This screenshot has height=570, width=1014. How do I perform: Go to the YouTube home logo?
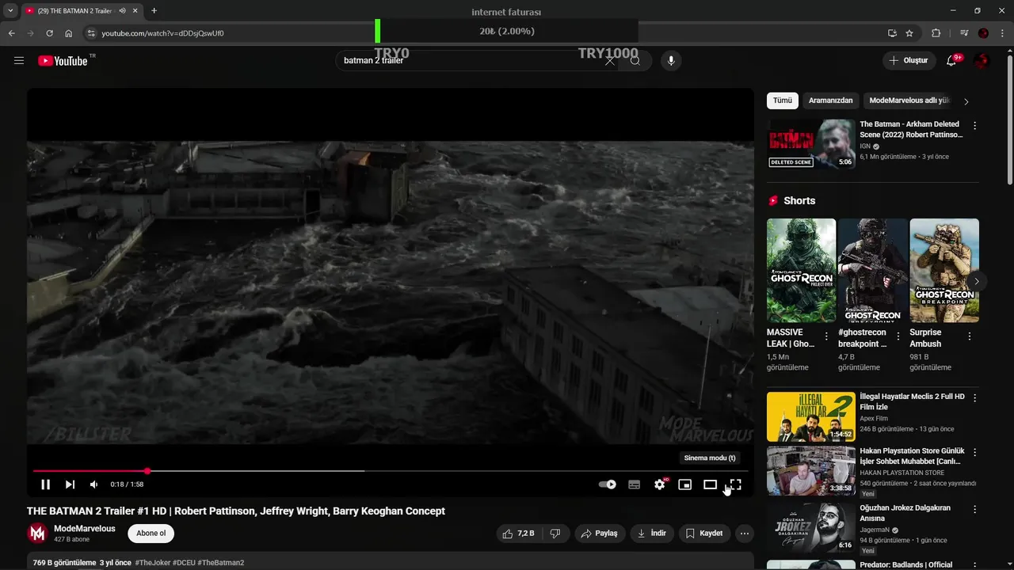[x=63, y=60]
